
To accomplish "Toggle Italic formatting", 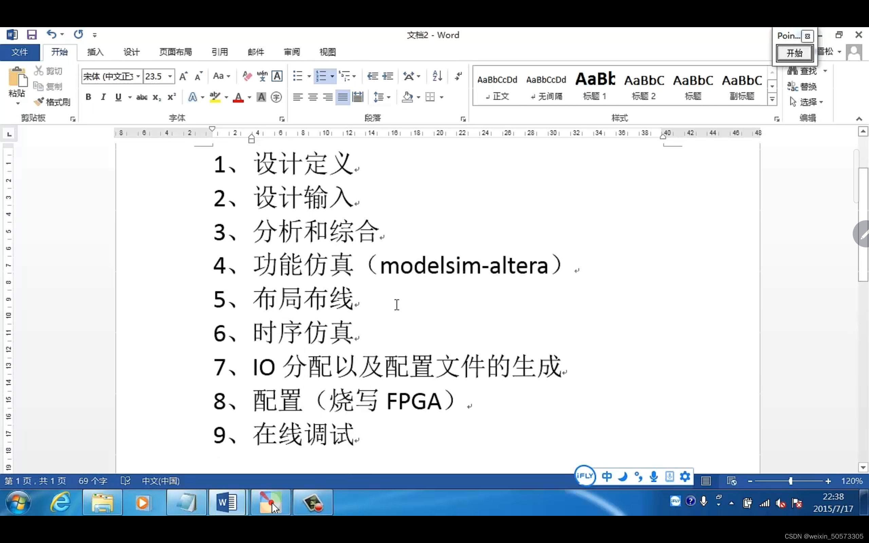I will click(104, 97).
